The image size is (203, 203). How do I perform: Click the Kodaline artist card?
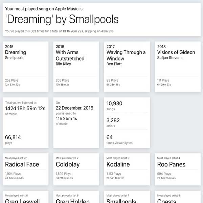127,170
